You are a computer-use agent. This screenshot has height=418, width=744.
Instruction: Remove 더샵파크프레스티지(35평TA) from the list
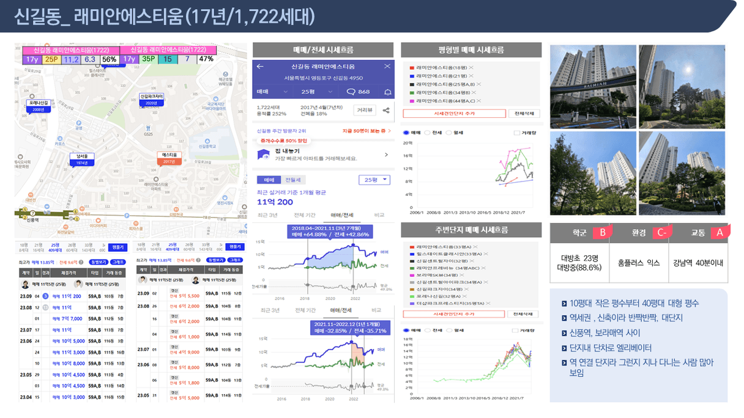488,303
